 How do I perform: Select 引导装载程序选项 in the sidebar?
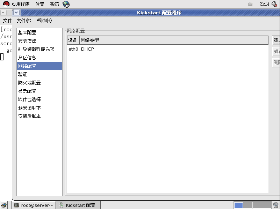point(40,49)
